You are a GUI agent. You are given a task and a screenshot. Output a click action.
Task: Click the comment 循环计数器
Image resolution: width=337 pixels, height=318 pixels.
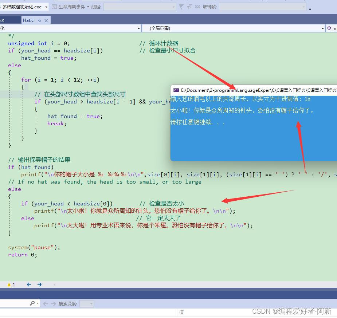[159, 43]
